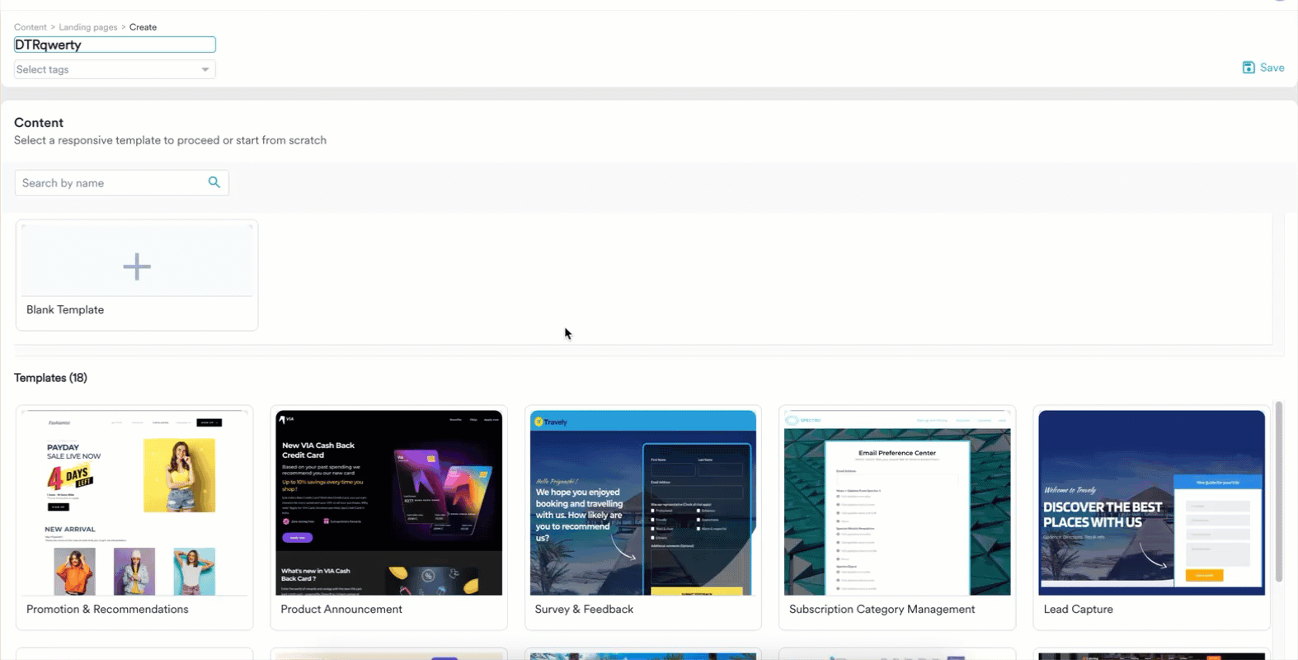Viewport: 1298px width, 660px height.
Task: Choose the Product Announcement template thumbnail
Action: (388, 502)
